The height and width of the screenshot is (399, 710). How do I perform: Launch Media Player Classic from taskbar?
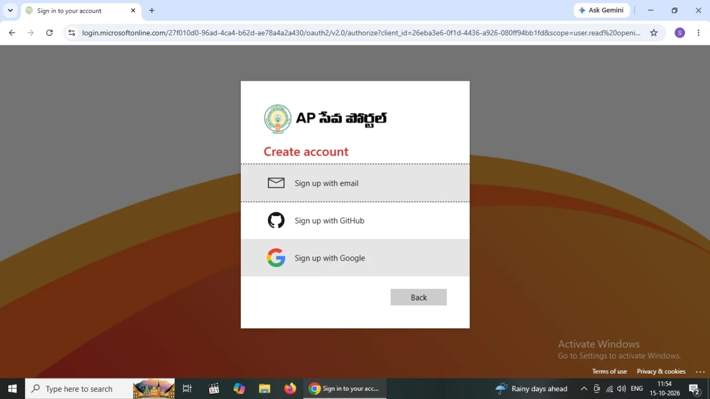pos(214,388)
